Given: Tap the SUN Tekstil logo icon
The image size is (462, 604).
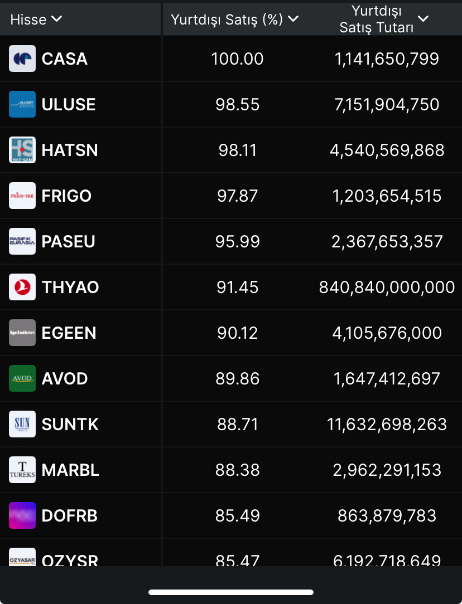Looking at the screenshot, I should 22,424.
